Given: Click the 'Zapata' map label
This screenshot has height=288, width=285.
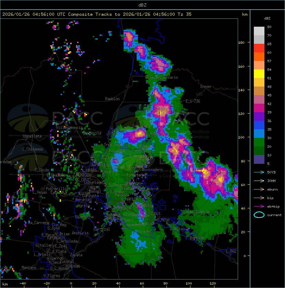Looking at the screenshot, I should (x=76, y=255).
